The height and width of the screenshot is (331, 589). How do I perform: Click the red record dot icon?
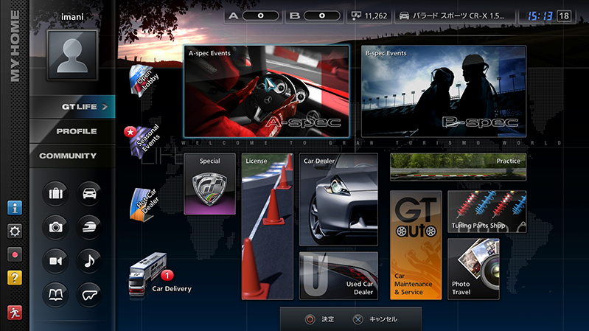coord(15,255)
